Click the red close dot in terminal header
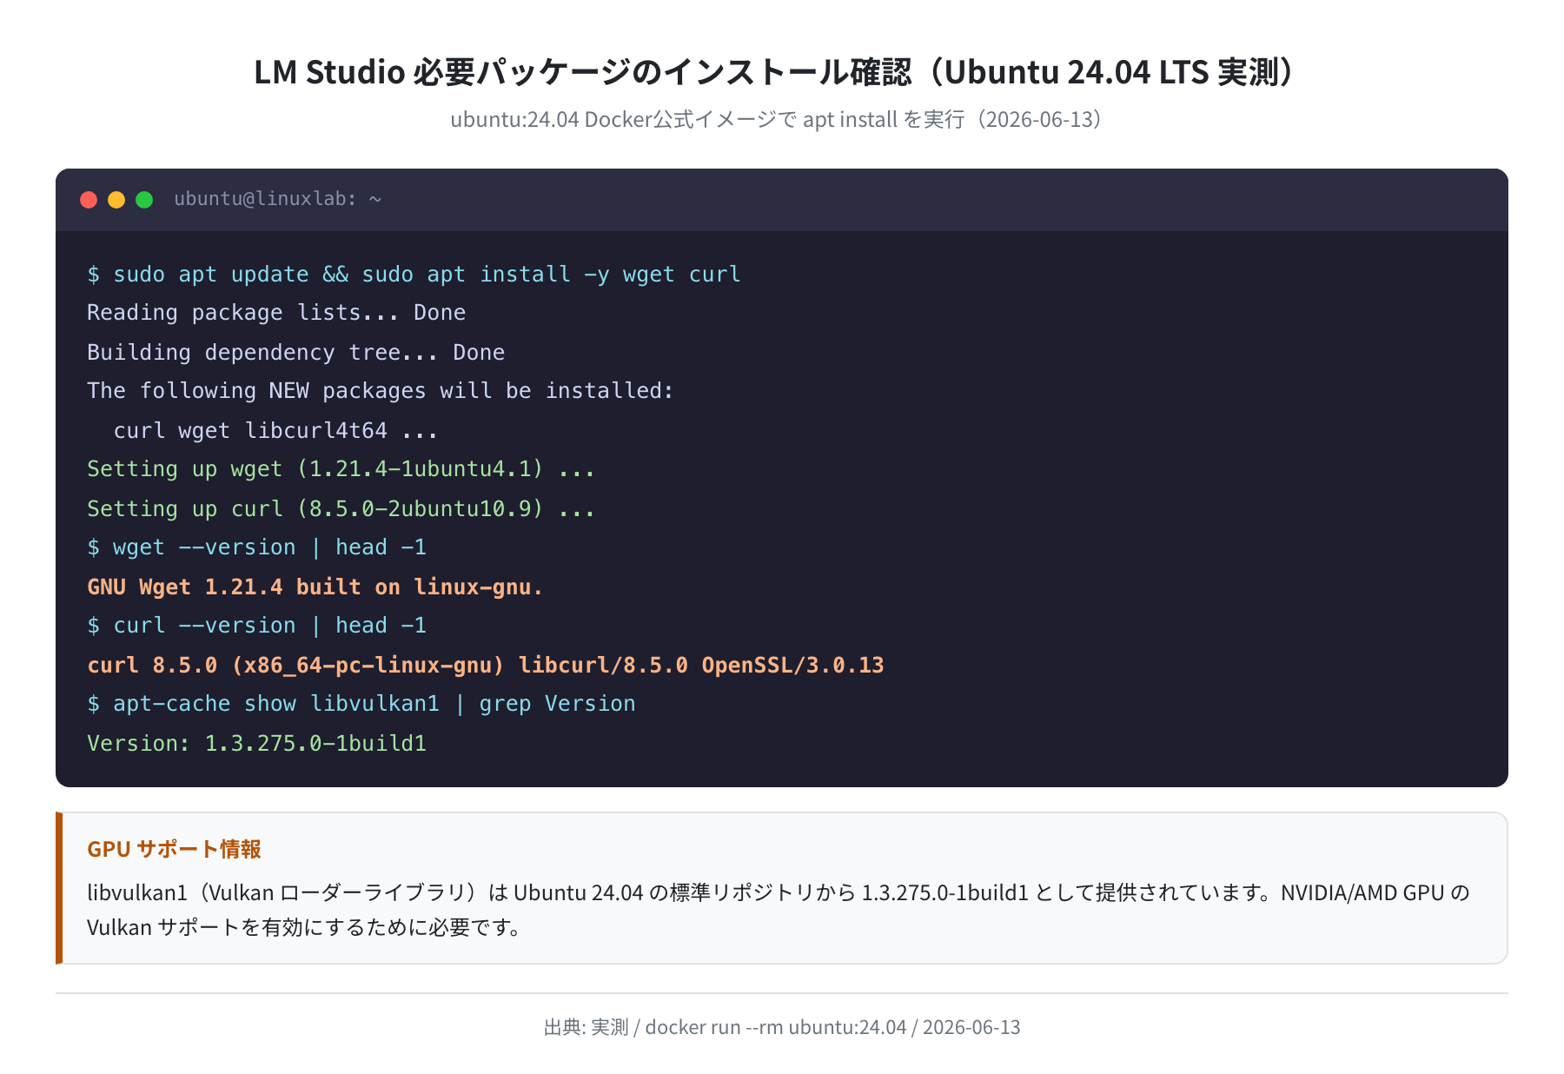 pyautogui.click(x=89, y=200)
